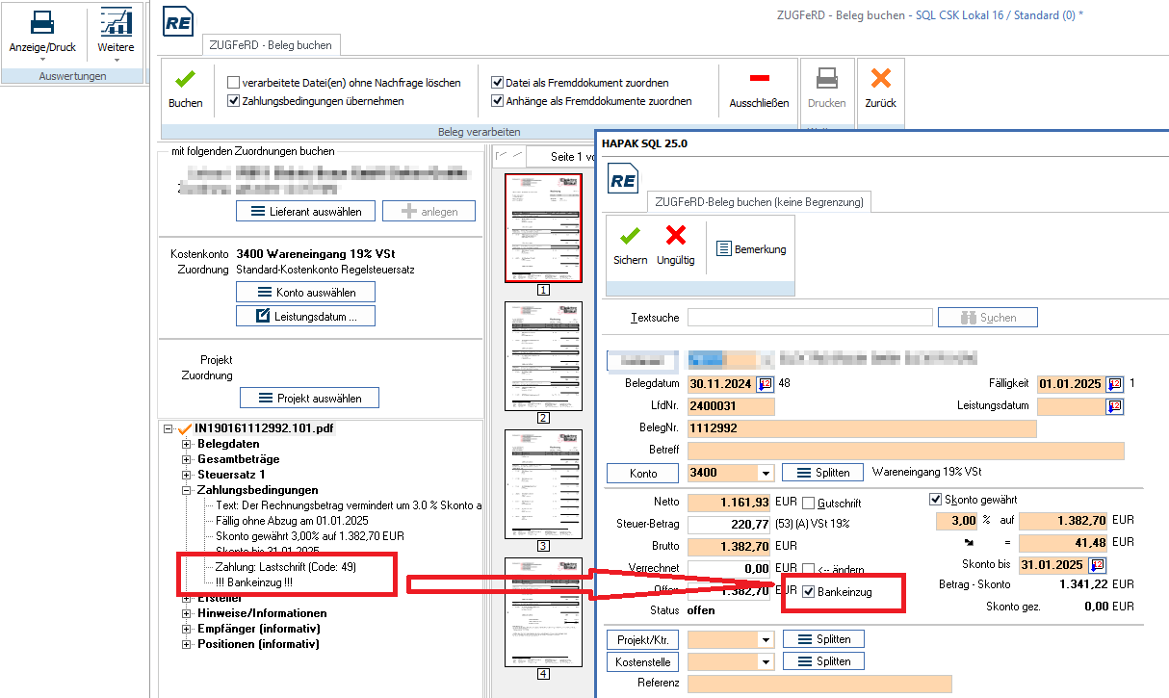Open the Anzeige/Druck printer icon
Screen dimensions: 1169x698
[x=42, y=23]
